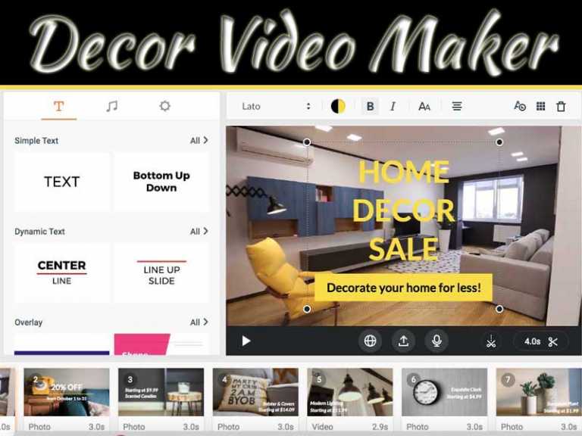This screenshot has width=582, height=436.
Task: Open the Music tab
Action: [x=111, y=107]
